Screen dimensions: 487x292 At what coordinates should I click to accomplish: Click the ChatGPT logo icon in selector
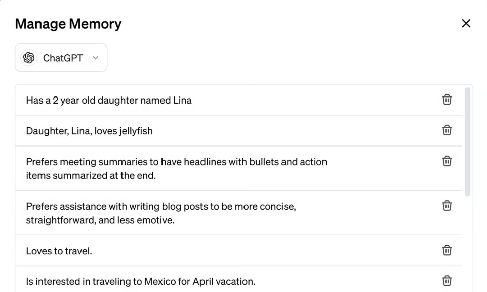point(29,58)
